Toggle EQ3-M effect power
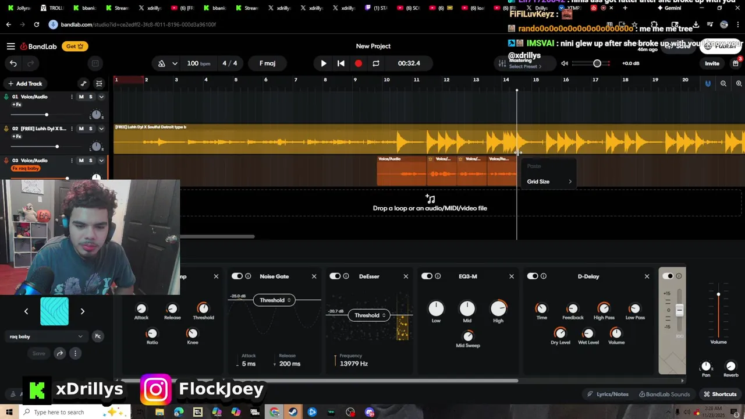The width and height of the screenshot is (745, 419). coord(427,276)
